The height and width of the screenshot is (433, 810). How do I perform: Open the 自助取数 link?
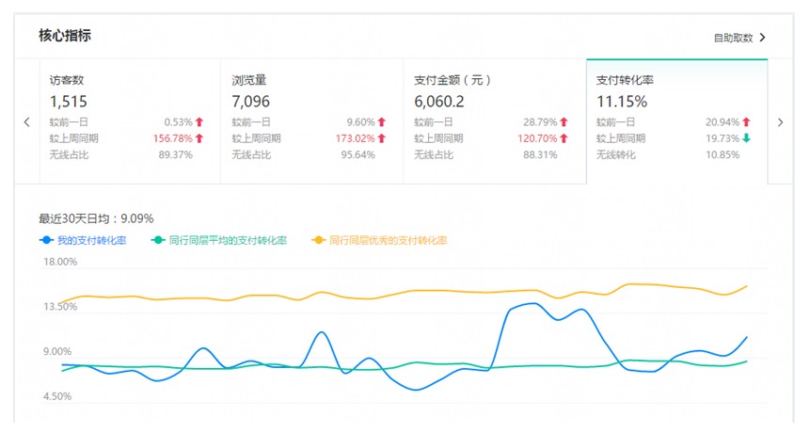(x=733, y=38)
